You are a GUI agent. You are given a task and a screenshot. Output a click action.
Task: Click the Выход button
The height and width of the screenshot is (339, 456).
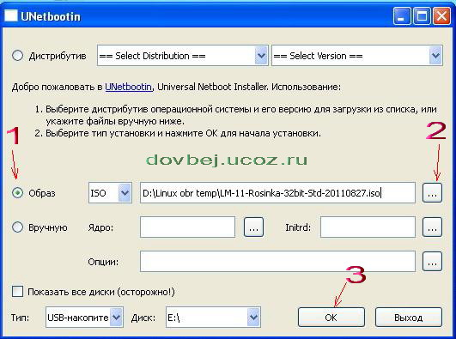click(408, 318)
